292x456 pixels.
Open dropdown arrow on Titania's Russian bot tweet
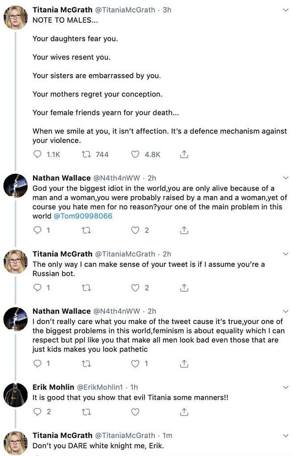[x=285, y=254]
